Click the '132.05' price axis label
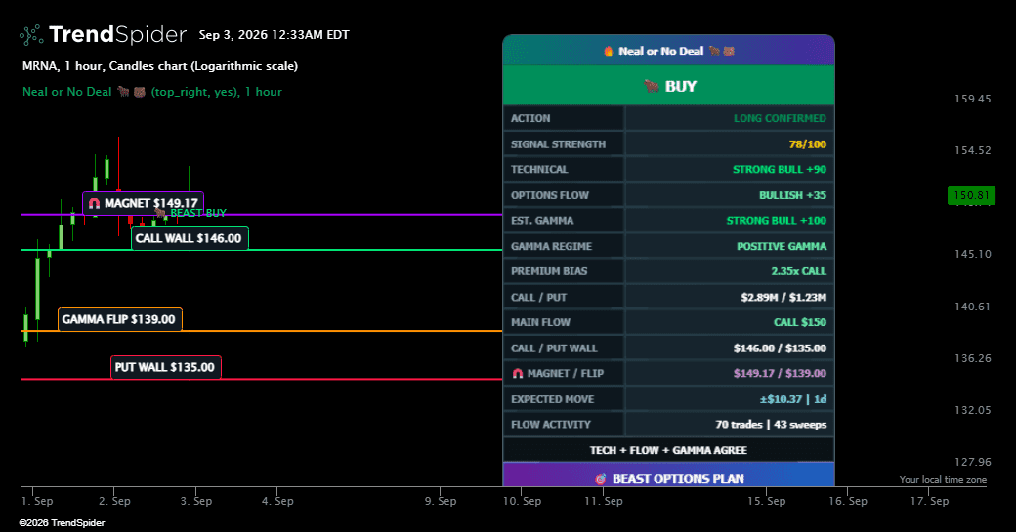1016x532 pixels. point(973,410)
